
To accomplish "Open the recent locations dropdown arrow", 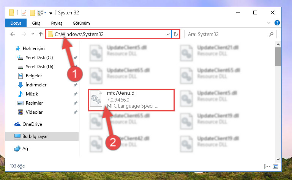I will tap(33, 34).
